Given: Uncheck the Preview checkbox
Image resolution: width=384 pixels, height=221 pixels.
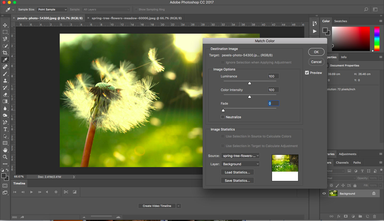Looking at the screenshot, I should pos(307,73).
